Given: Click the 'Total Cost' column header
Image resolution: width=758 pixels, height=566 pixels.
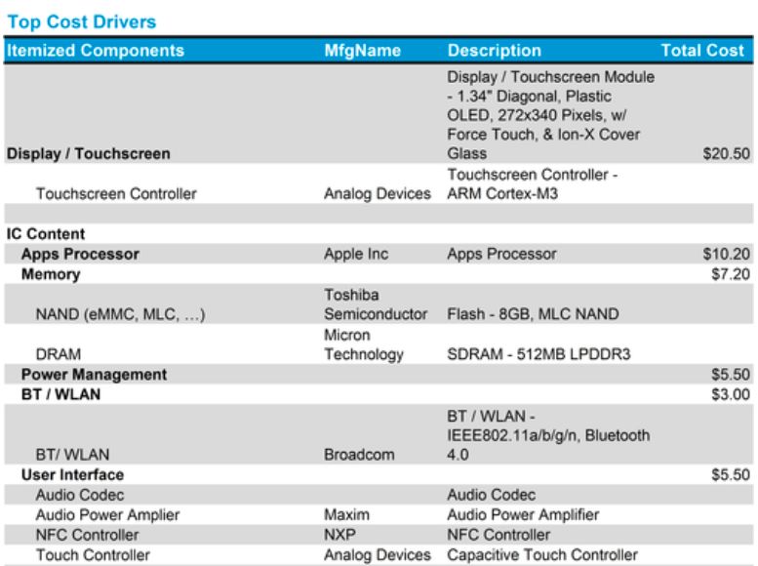Looking at the screenshot, I should (702, 51).
